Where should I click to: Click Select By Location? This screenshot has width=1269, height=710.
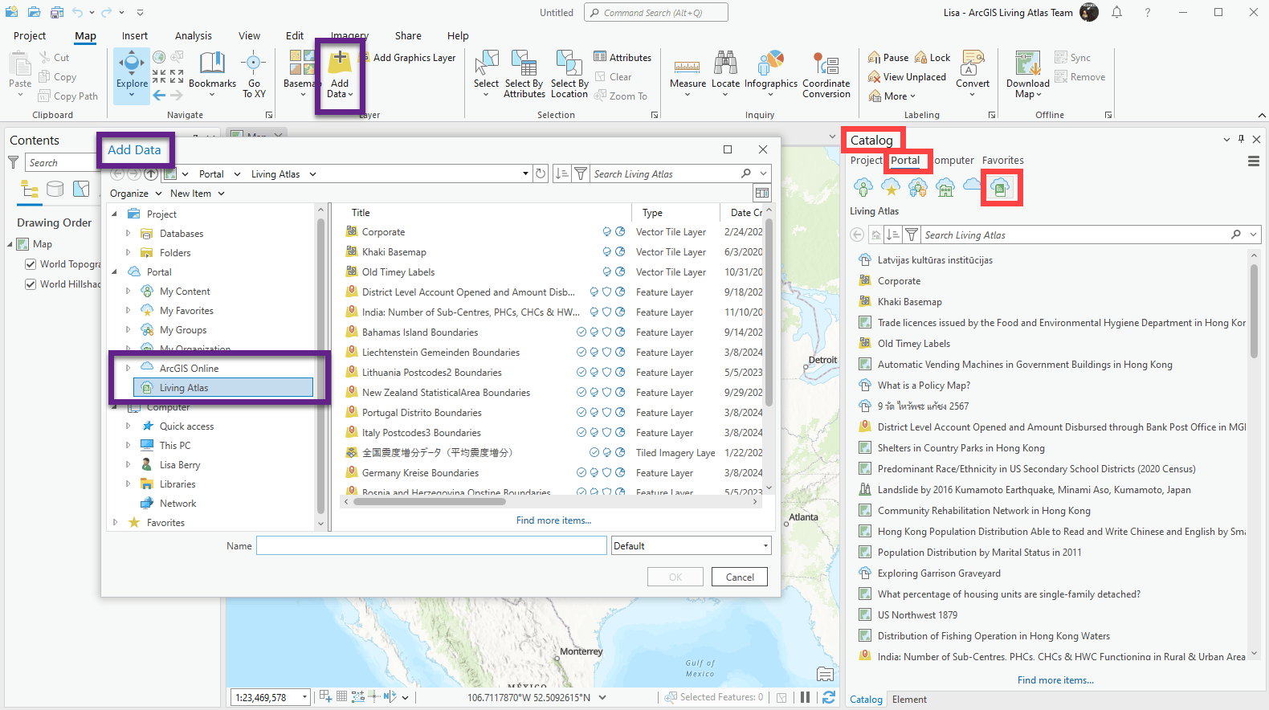(x=569, y=75)
